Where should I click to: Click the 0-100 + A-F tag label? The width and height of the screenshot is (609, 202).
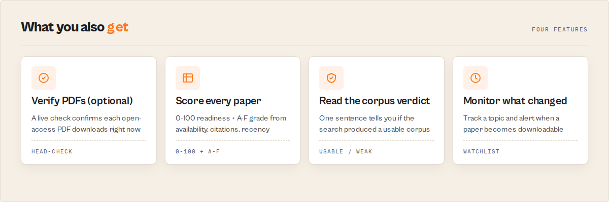click(197, 151)
